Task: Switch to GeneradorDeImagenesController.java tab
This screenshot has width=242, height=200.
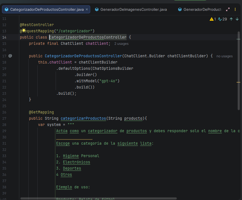Action: coord(133,9)
